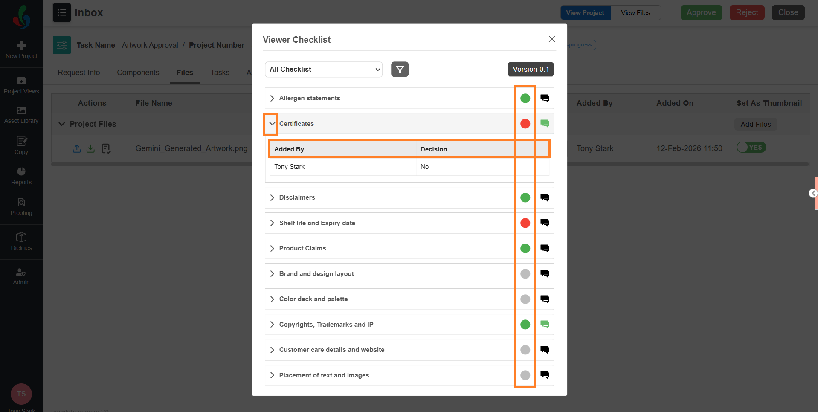Screen dimensions: 818x412
Task: Open green comment icon for Certificates
Action: tap(545, 124)
